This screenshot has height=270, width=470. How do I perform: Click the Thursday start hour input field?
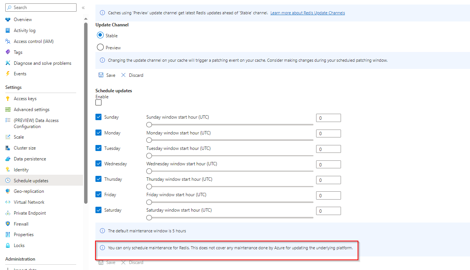(328, 180)
